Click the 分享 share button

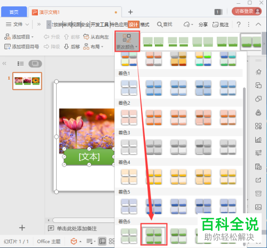[203, 25]
